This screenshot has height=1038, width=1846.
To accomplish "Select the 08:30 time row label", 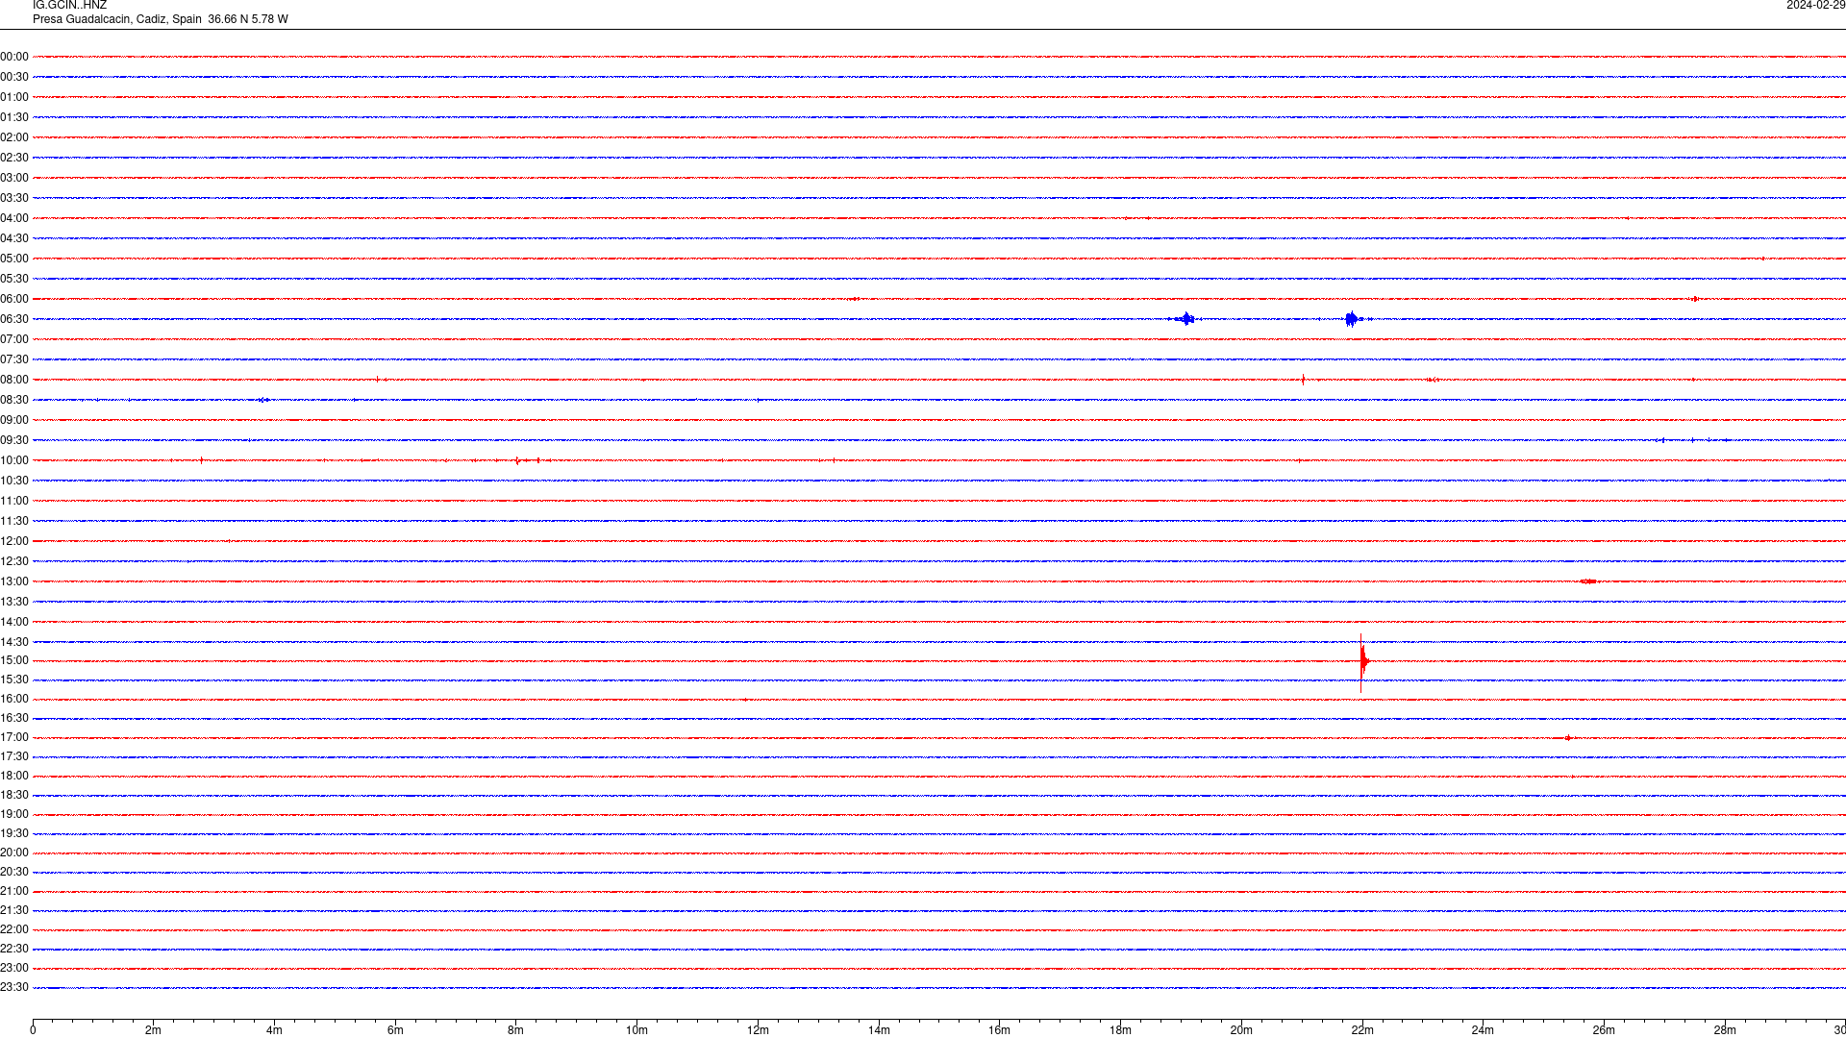I will point(14,400).
